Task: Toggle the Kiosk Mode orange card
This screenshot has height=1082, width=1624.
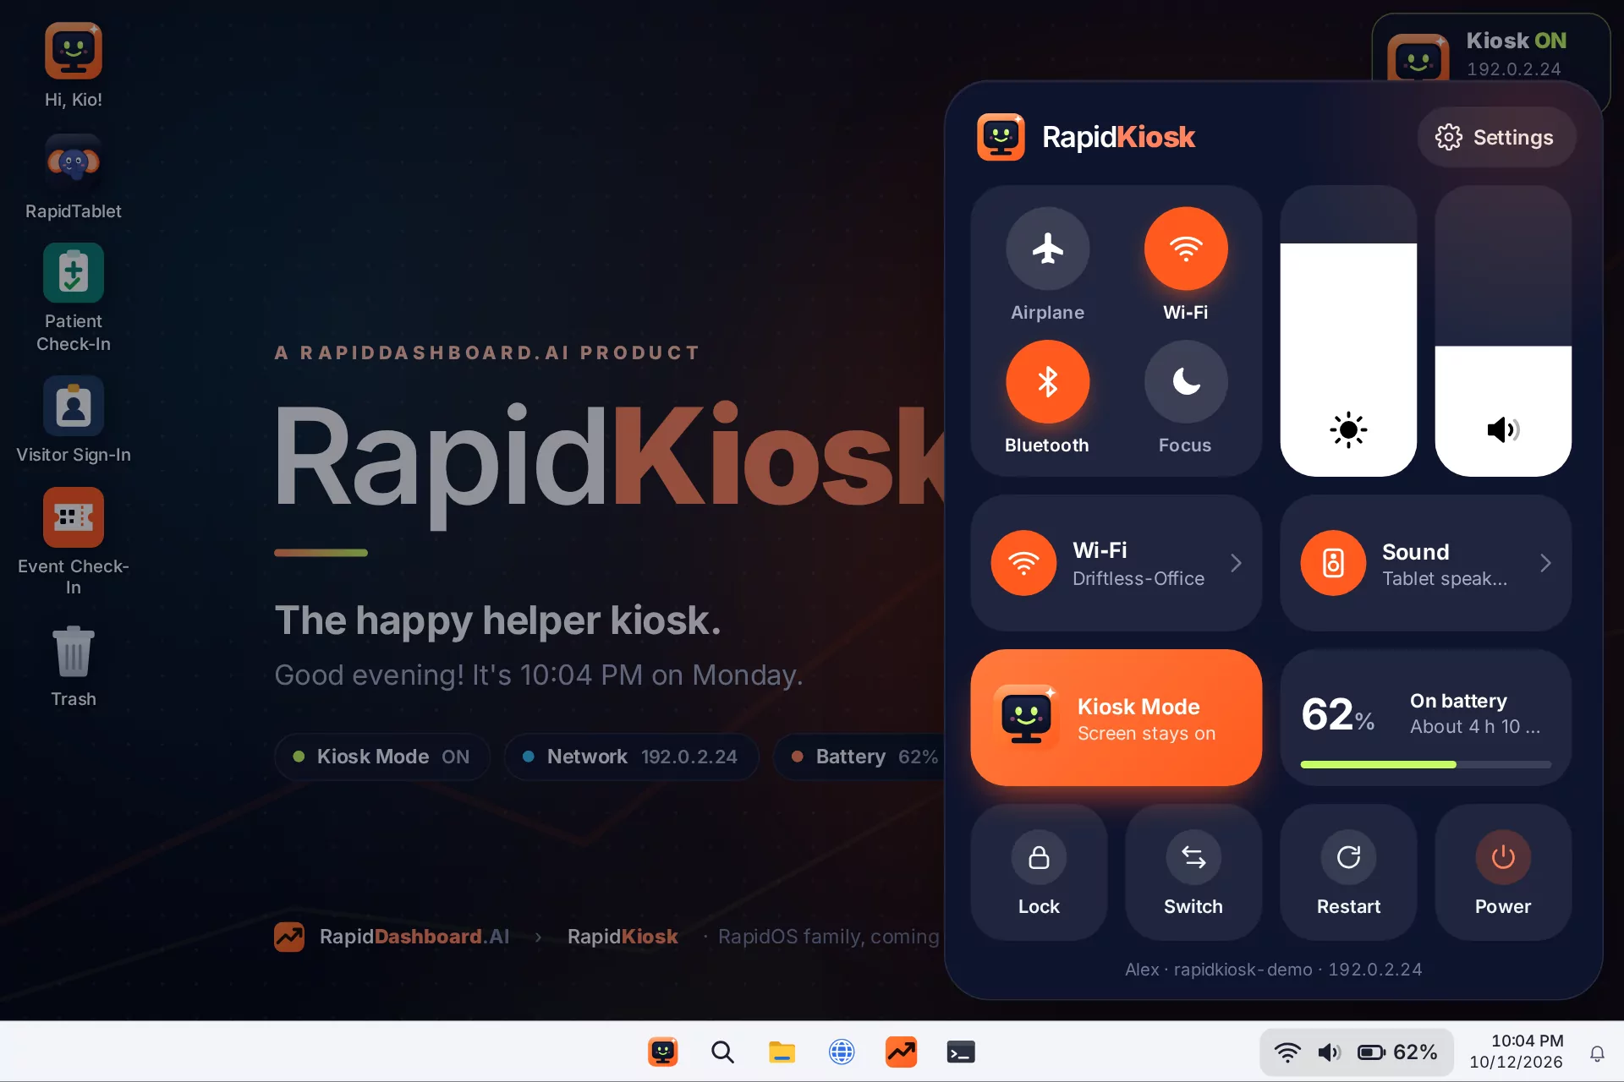Action: click(x=1116, y=718)
